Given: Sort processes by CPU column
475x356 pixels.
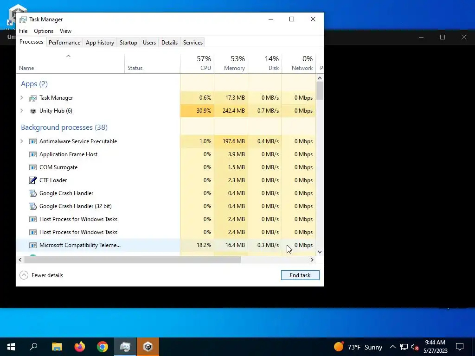Looking at the screenshot, I should point(197,64).
